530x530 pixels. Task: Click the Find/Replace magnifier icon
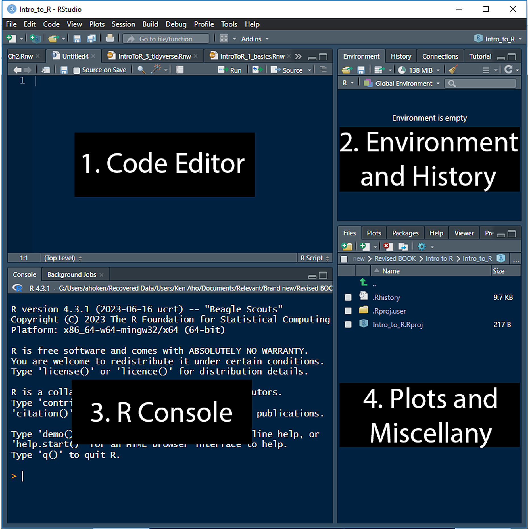pyautogui.click(x=141, y=70)
